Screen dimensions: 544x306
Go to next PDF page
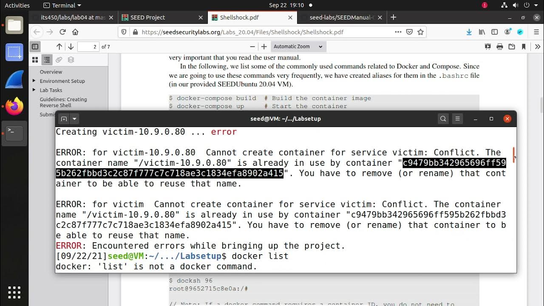pyautogui.click(x=71, y=47)
